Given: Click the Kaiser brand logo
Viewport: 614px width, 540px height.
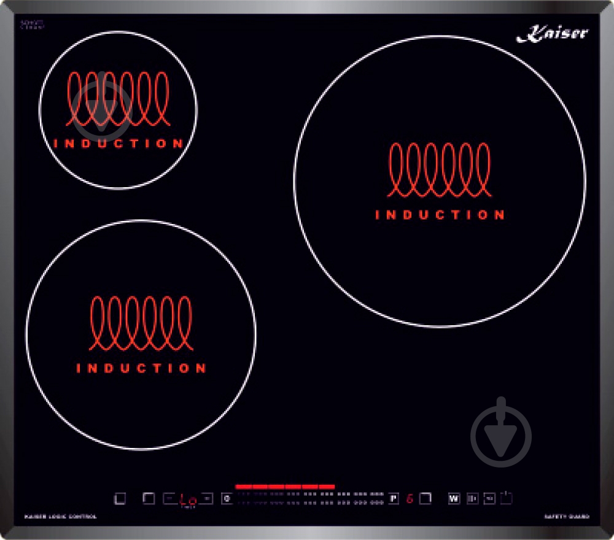Looking at the screenshot, I should [553, 33].
